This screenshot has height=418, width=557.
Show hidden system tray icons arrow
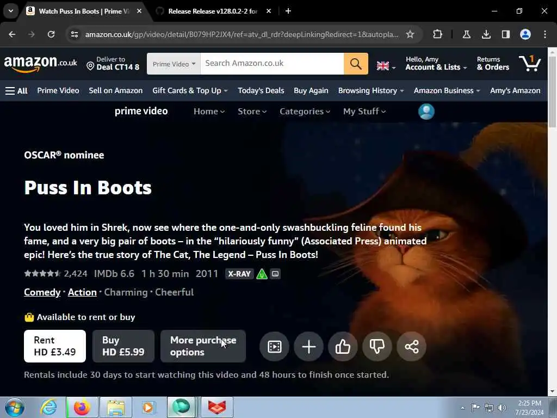[x=462, y=408]
